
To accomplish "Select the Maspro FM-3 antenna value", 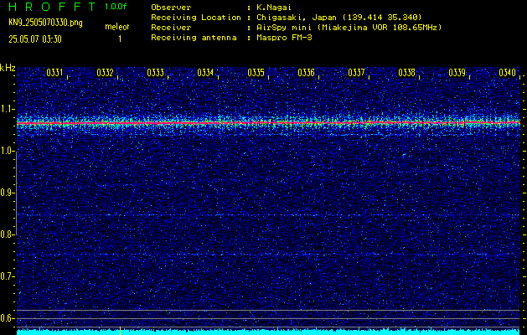I will [284, 38].
